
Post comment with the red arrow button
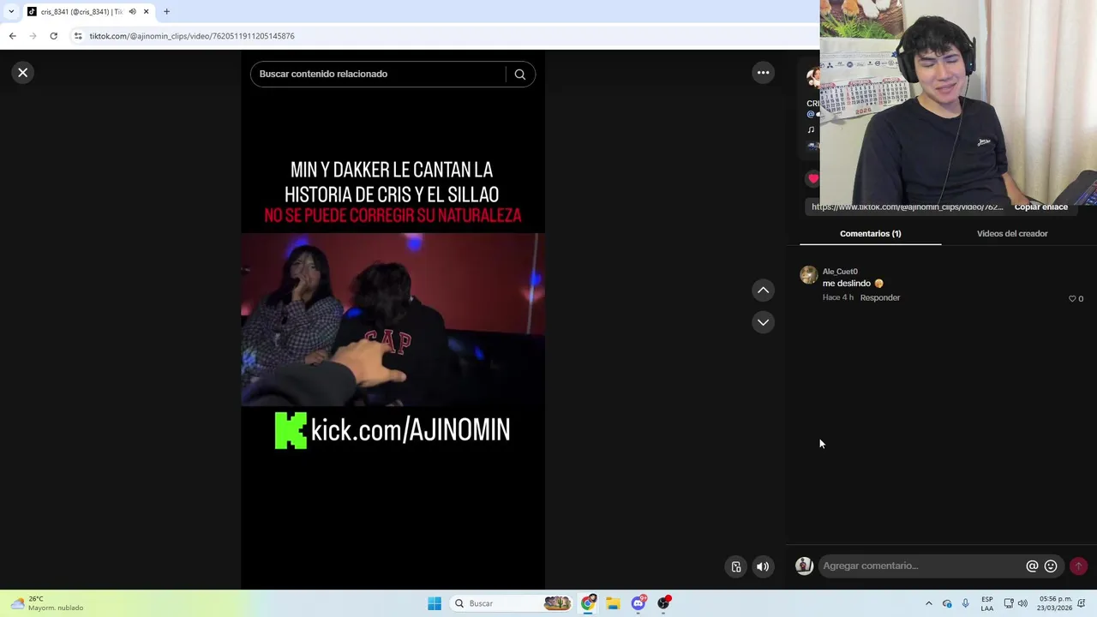(1078, 566)
